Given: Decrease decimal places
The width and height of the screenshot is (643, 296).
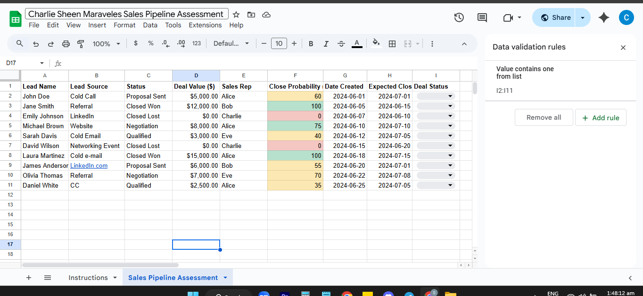Looking at the screenshot, I should [x=165, y=43].
